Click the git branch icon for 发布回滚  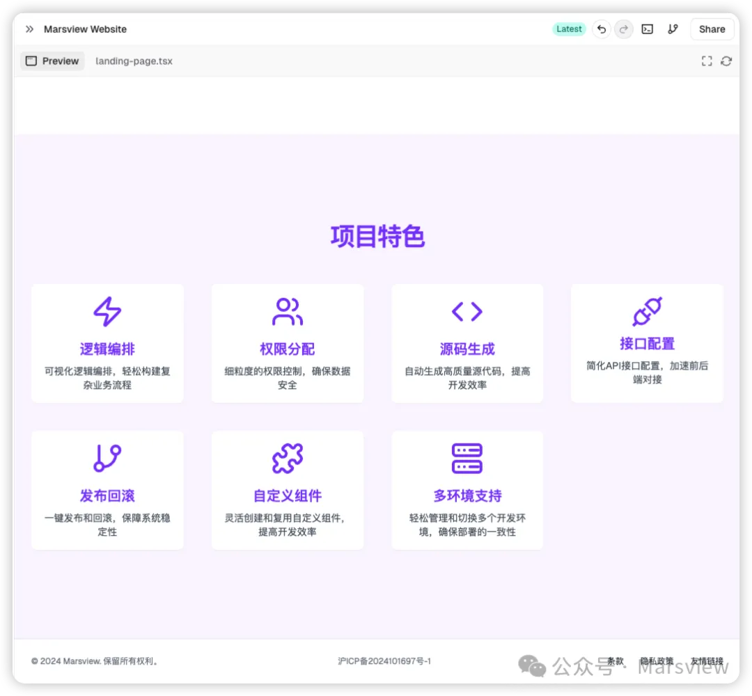click(x=107, y=458)
